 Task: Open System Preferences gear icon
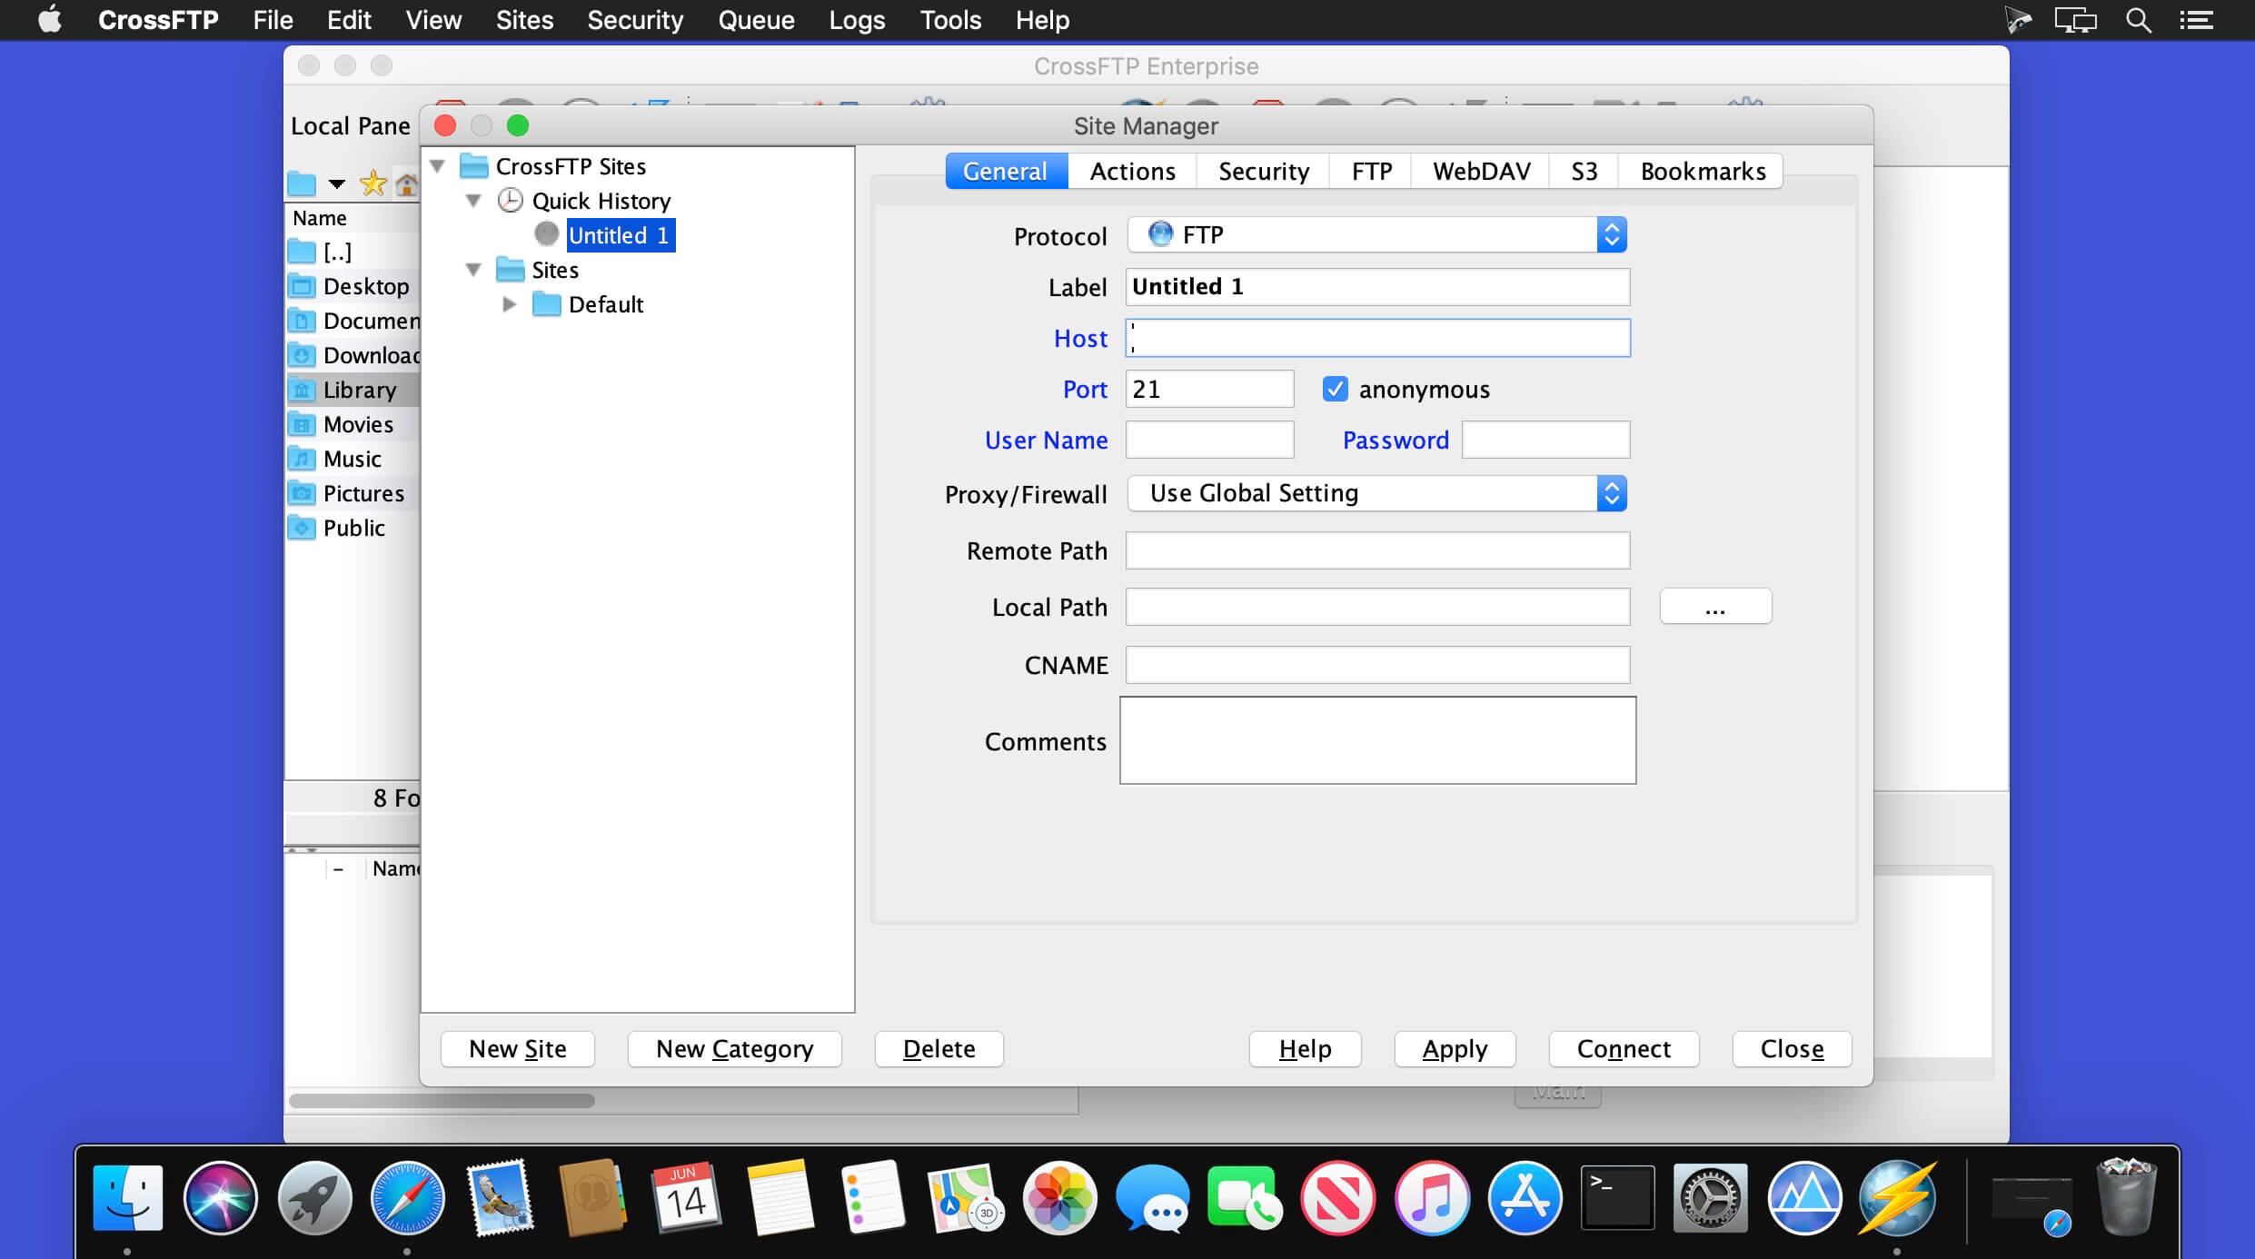point(1711,1198)
